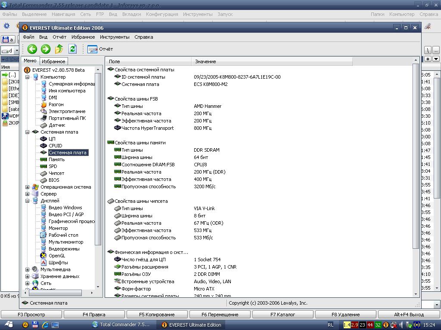This screenshot has width=441, height=330.
Task: Select the Чипсет tree item
Action: [56, 173]
